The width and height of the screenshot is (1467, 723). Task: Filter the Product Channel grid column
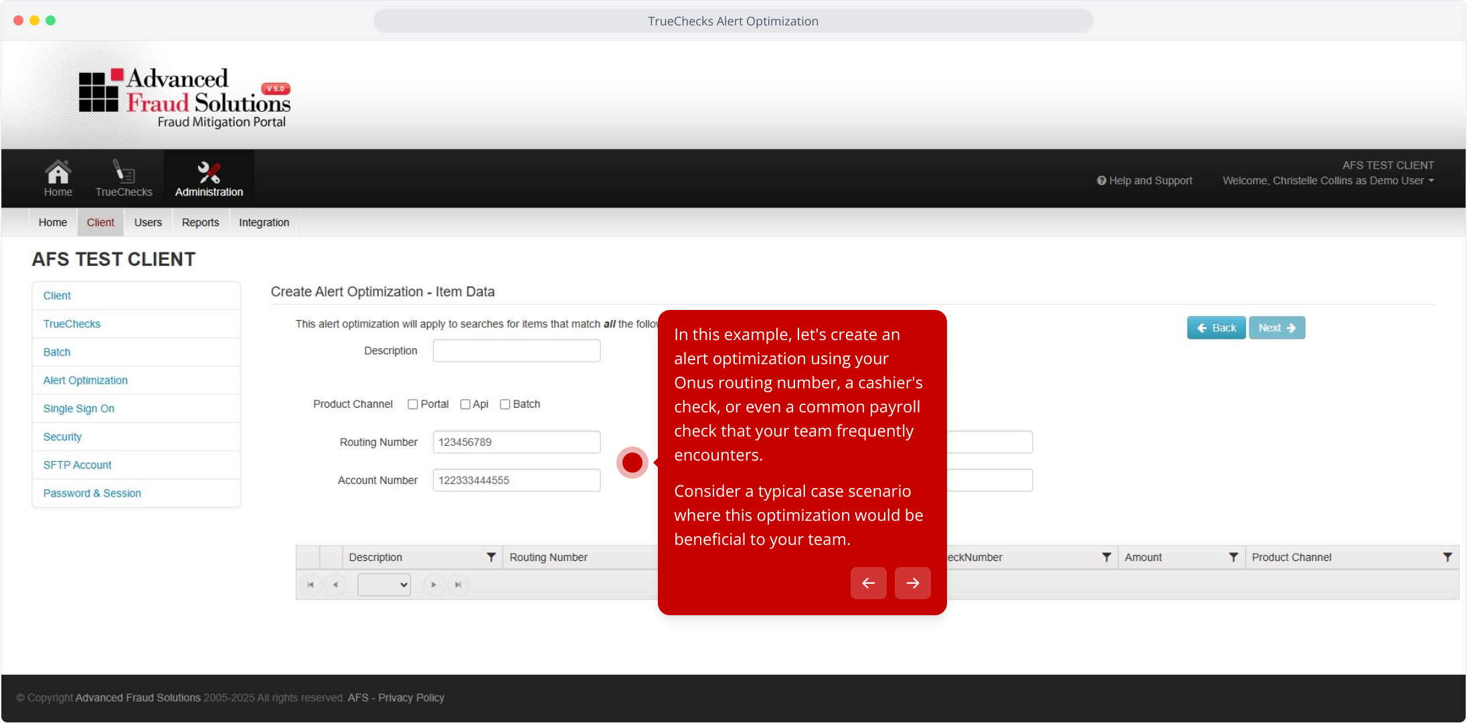(1448, 557)
